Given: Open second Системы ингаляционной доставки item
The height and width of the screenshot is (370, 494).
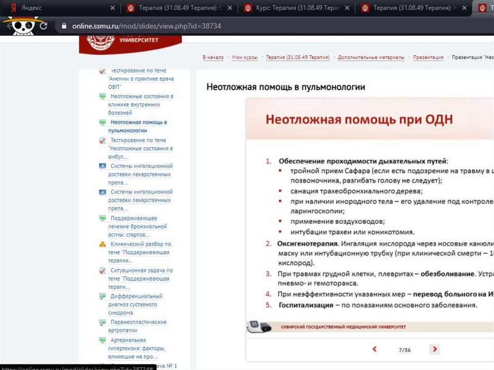Looking at the screenshot, I should (140, 200).
